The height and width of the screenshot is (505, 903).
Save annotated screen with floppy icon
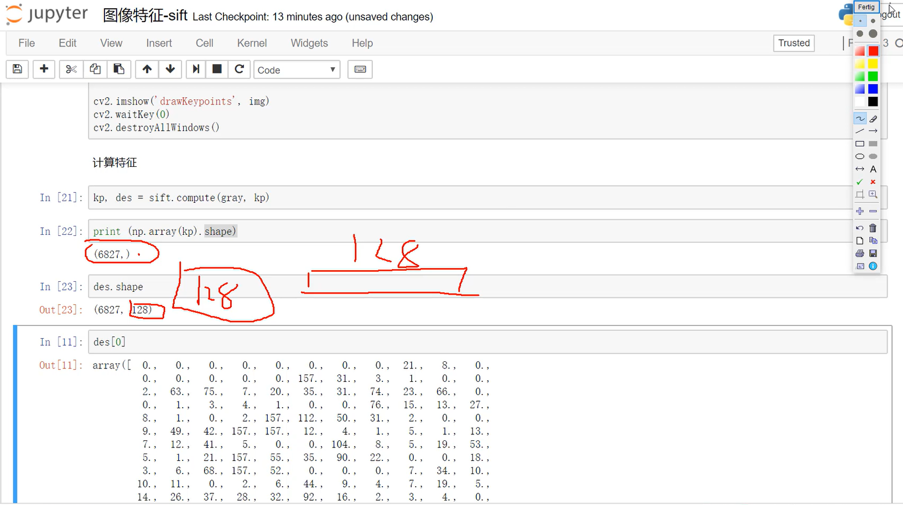873,253
